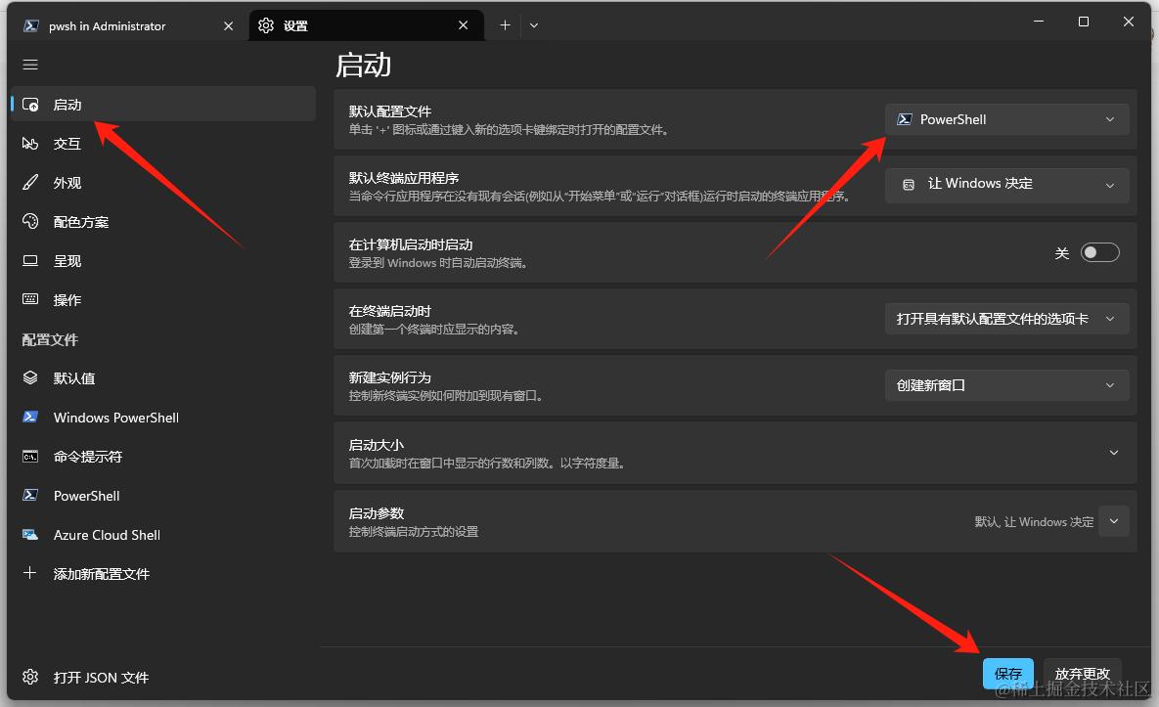
Task: Select 操作 in the sidebar
Action: 162,300
